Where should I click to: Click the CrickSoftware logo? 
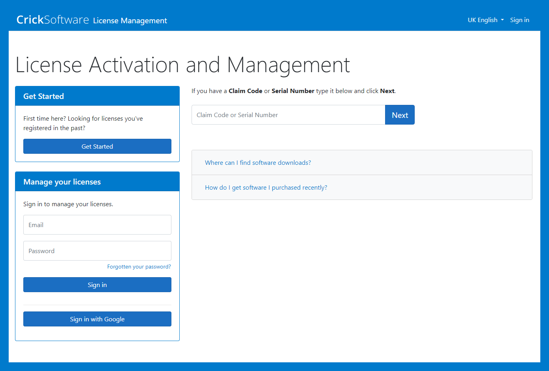tap(53, 20)
